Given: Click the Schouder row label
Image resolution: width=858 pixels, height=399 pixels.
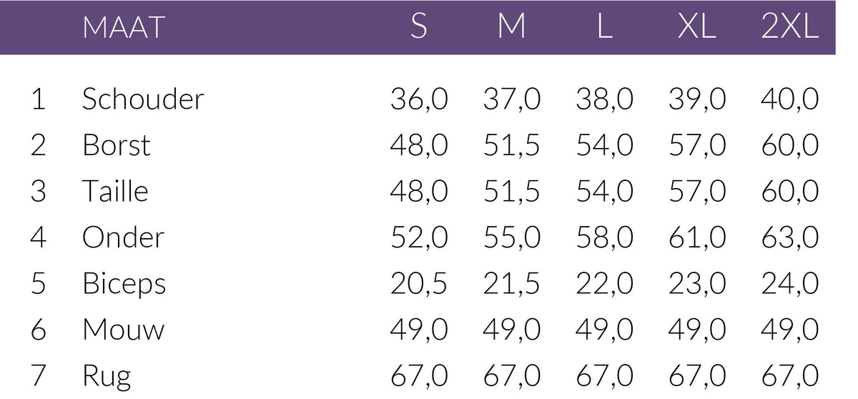Looking at the screenshot, I should point(143,99).
